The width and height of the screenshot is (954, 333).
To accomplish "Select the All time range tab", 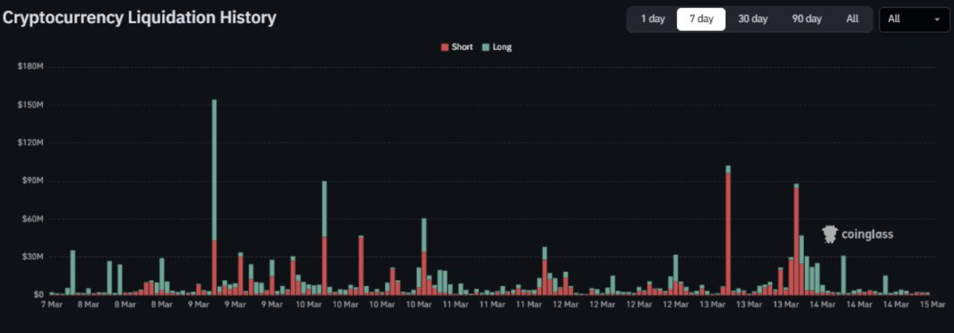I will 852,19.
